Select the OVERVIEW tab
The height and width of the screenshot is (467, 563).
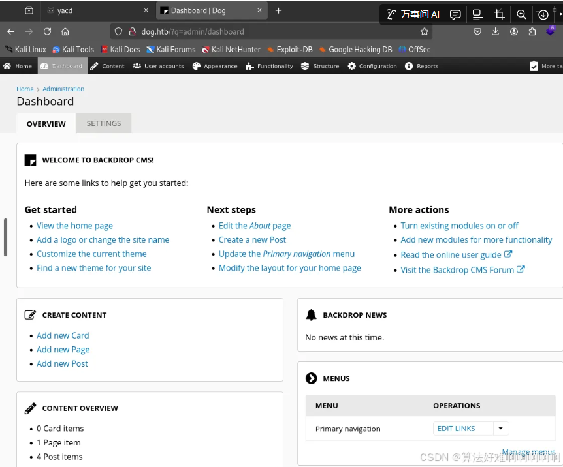pos(46,124)
